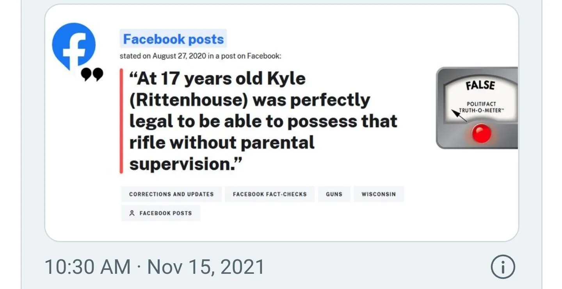Click the FALSE rating label on the meter
The width and height of the screenshot is (562, 289).
pos(480,86)
